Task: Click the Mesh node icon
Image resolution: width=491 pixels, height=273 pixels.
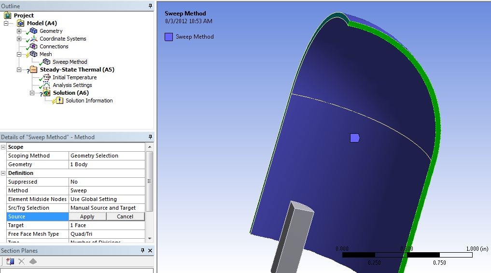Action: 33,54
